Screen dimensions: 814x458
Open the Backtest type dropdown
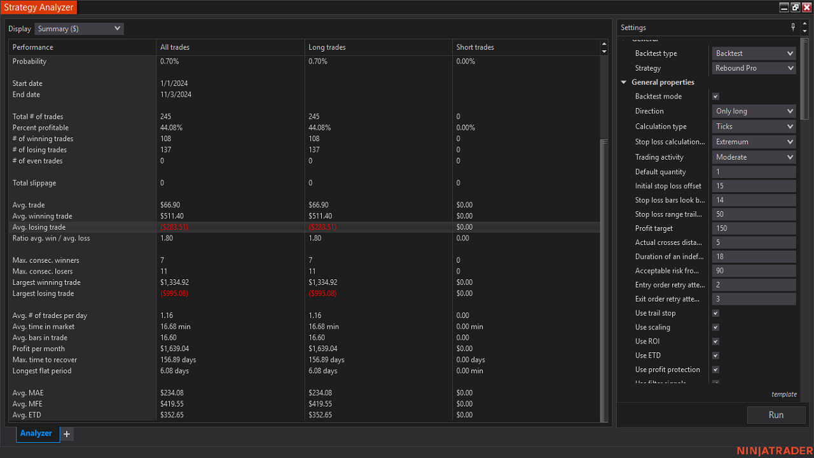[x=754, y=53]
